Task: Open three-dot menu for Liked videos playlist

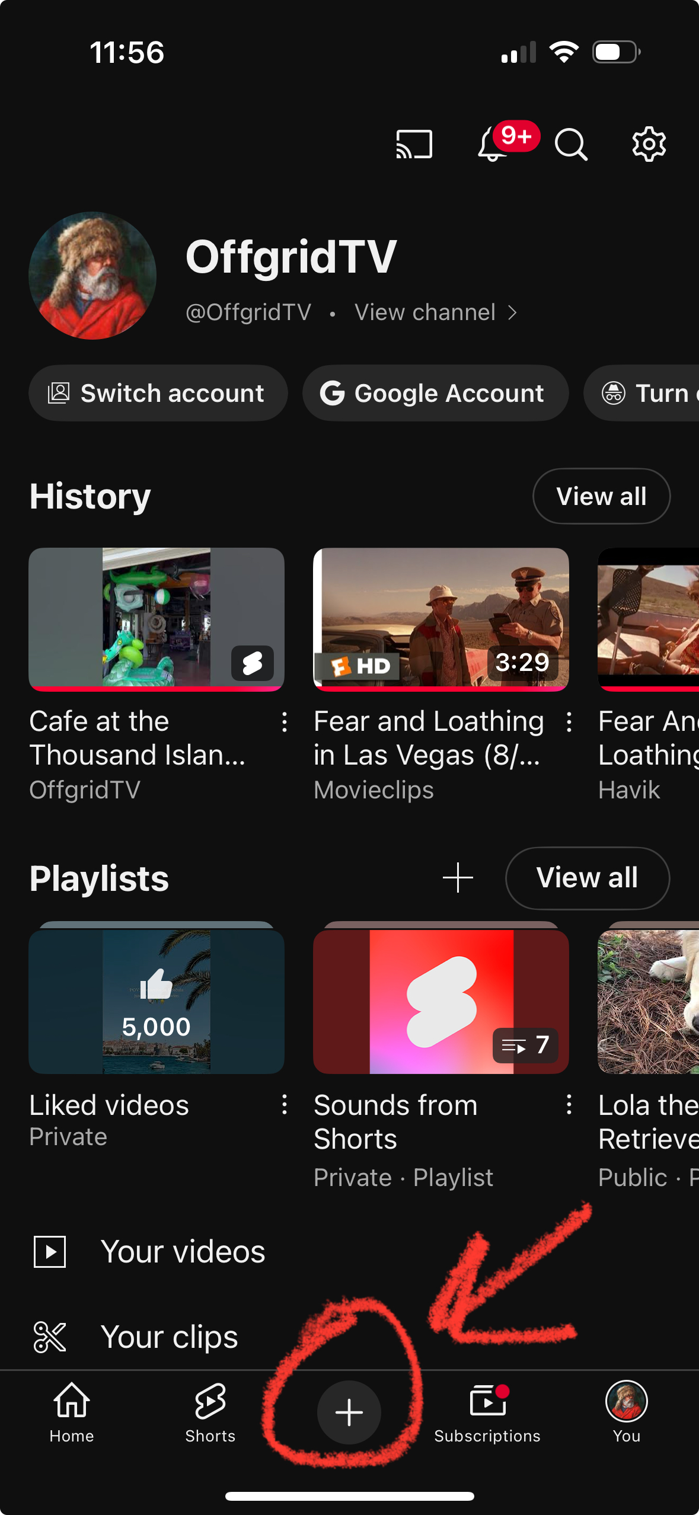Action: click(285, 1105)
